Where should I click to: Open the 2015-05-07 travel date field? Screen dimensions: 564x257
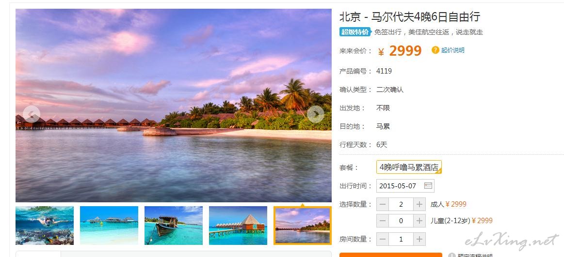pos(405,185)
